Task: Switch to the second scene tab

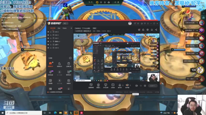Action: (x=59, y=28)
